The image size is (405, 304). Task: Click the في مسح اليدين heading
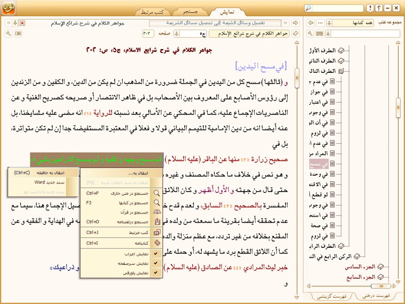pyautogui.click(x=261, y=66)
